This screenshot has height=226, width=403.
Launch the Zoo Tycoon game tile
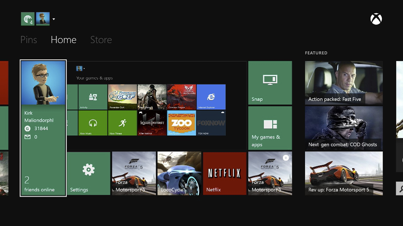click(181, 123)
